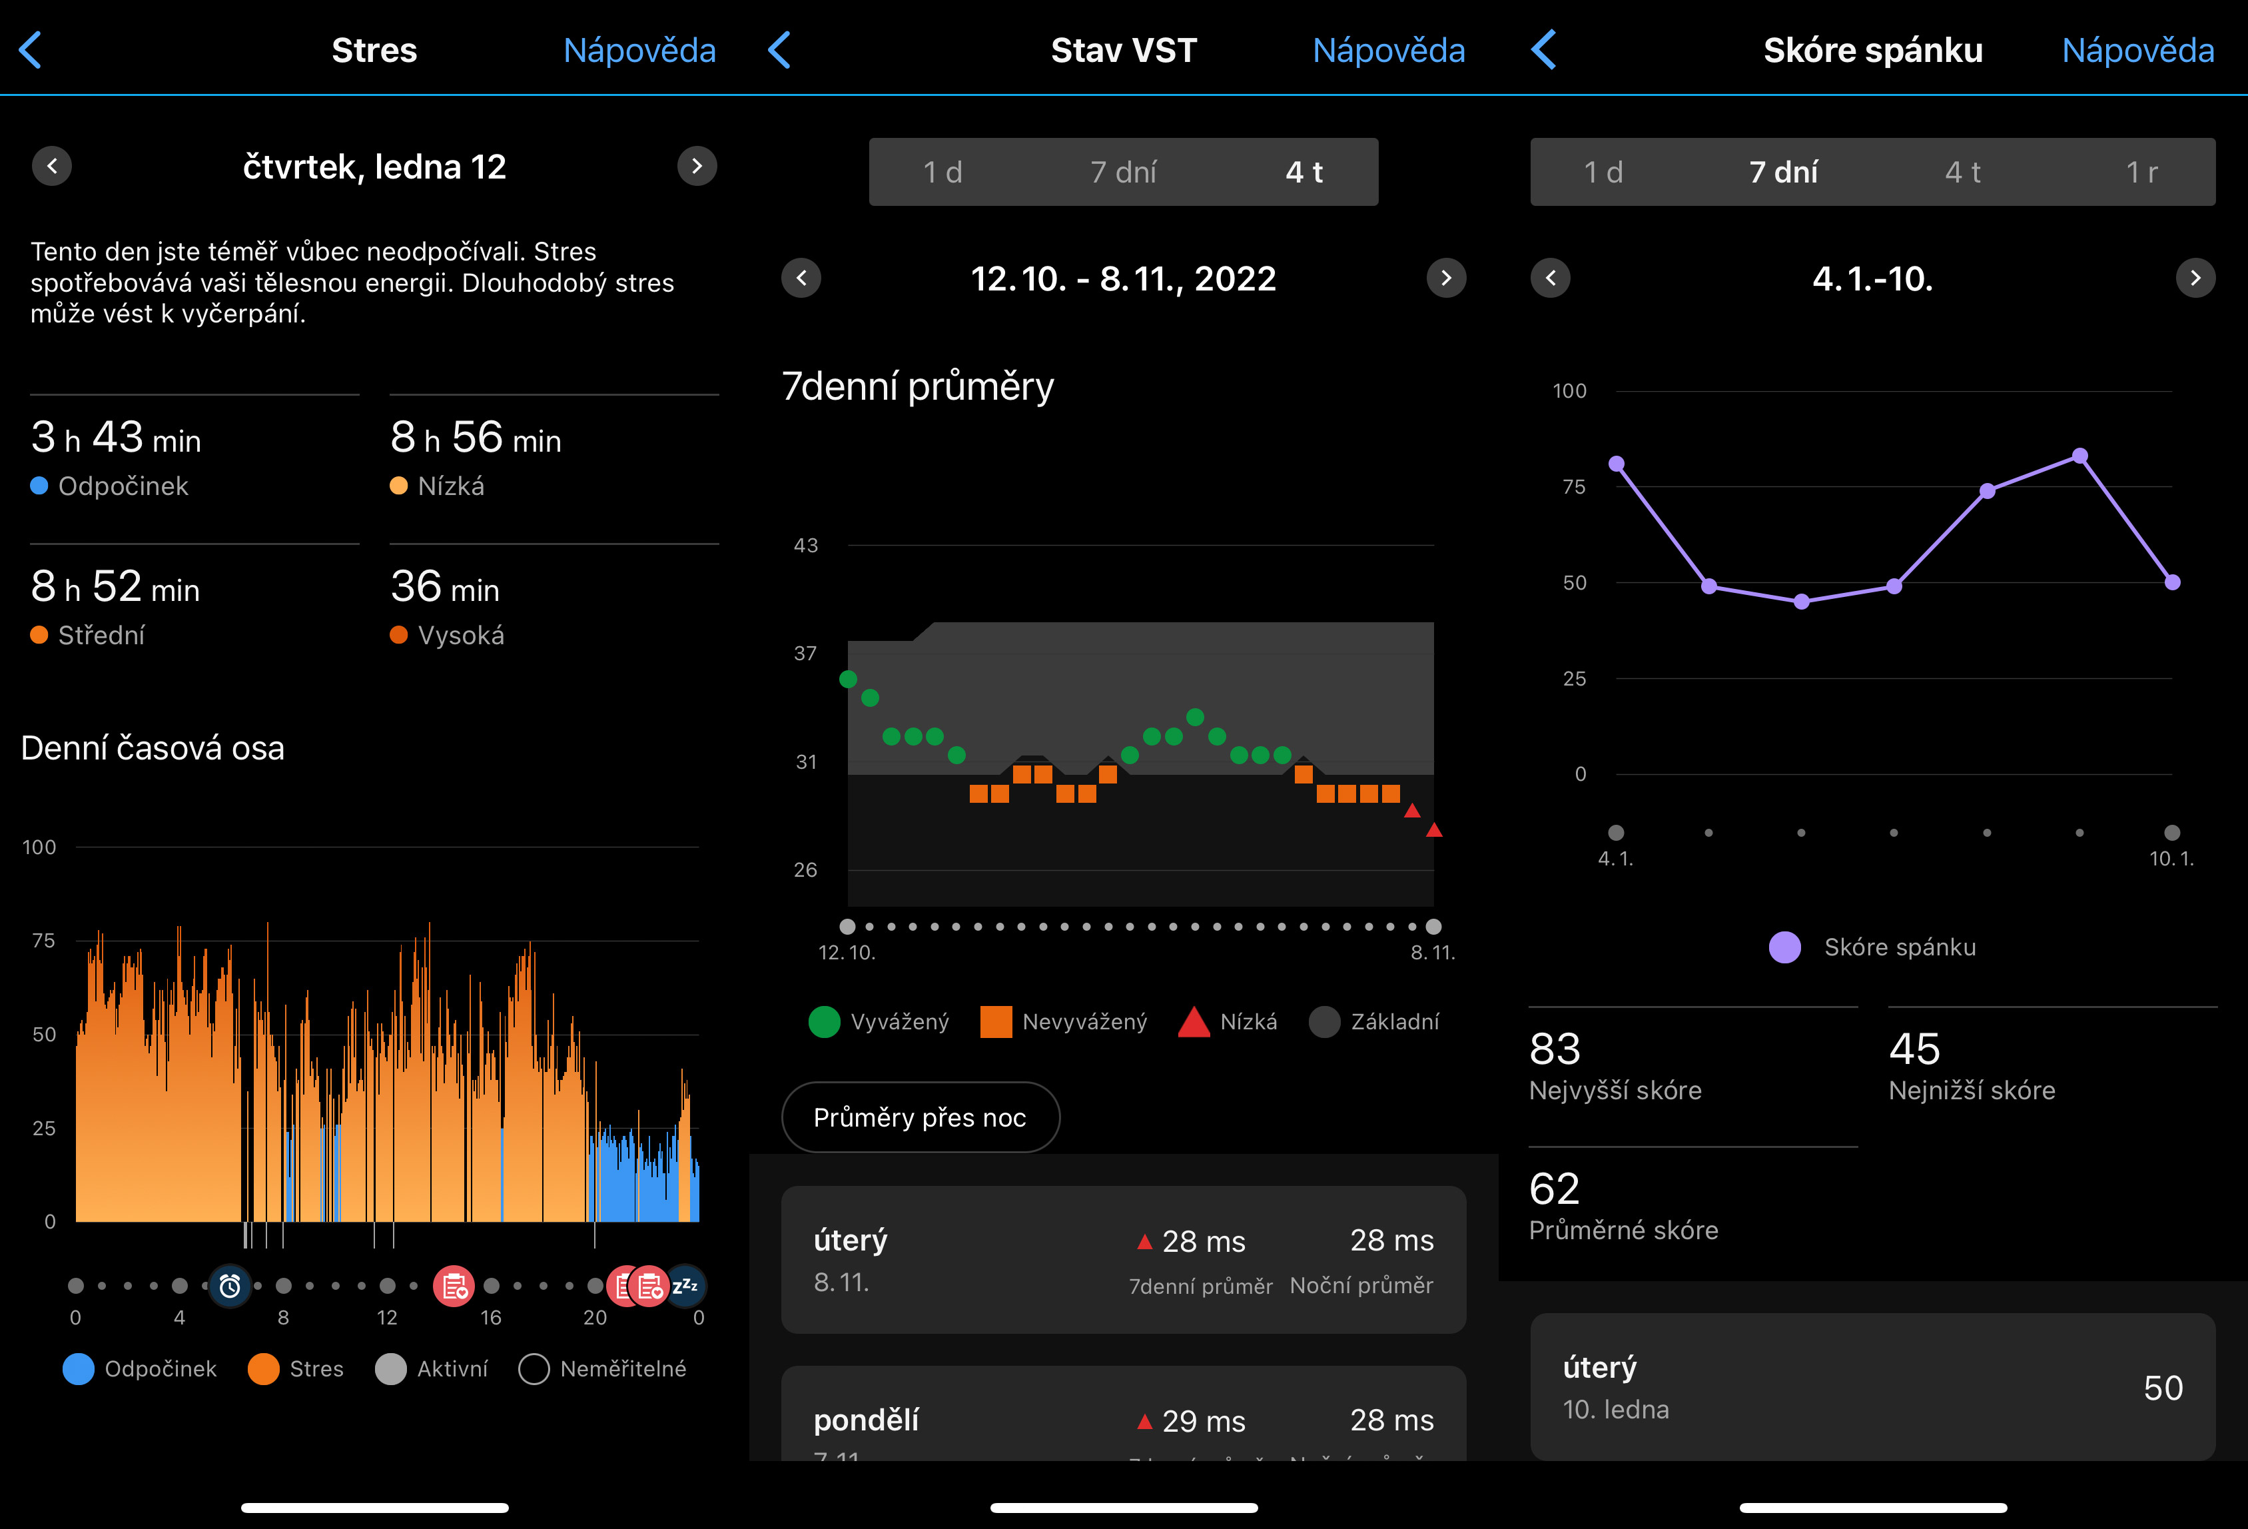
Task: Switch Stav VST to 7 dní view
Action: point(1123,173)
